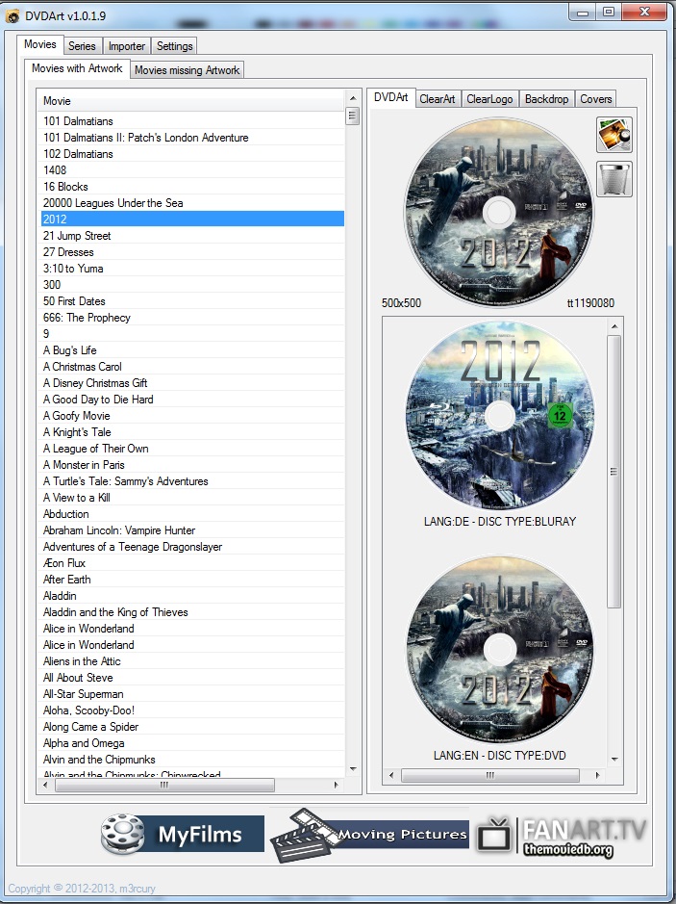Select "Aladdin and the King of Thieves"
This screenshot has height=904, width=676.
(193, 611)
